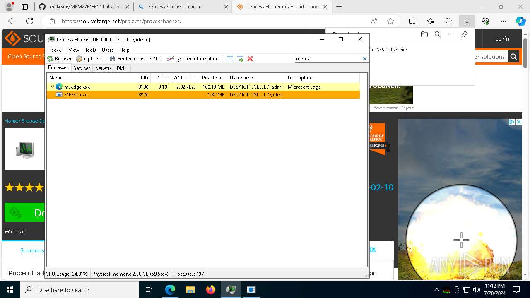
Task: Focus the memz search box
Action: [328, 59]
